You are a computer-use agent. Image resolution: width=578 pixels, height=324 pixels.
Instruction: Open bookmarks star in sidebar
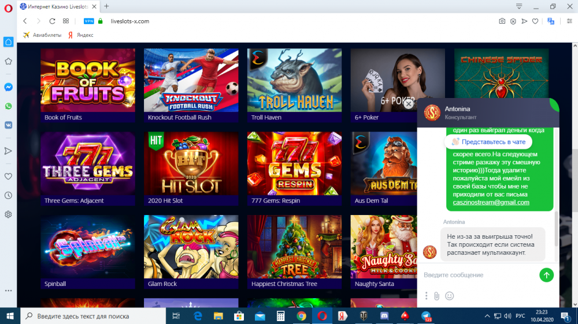point(8,61)
